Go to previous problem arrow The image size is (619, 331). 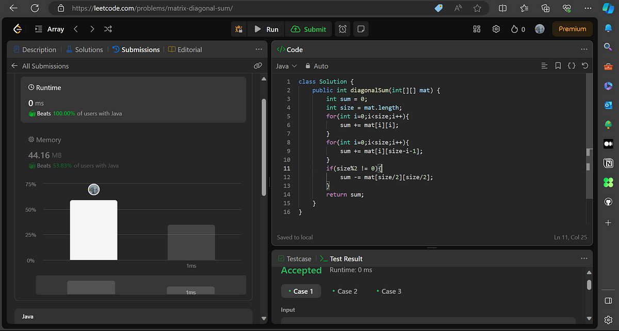[x=76, y=29]
